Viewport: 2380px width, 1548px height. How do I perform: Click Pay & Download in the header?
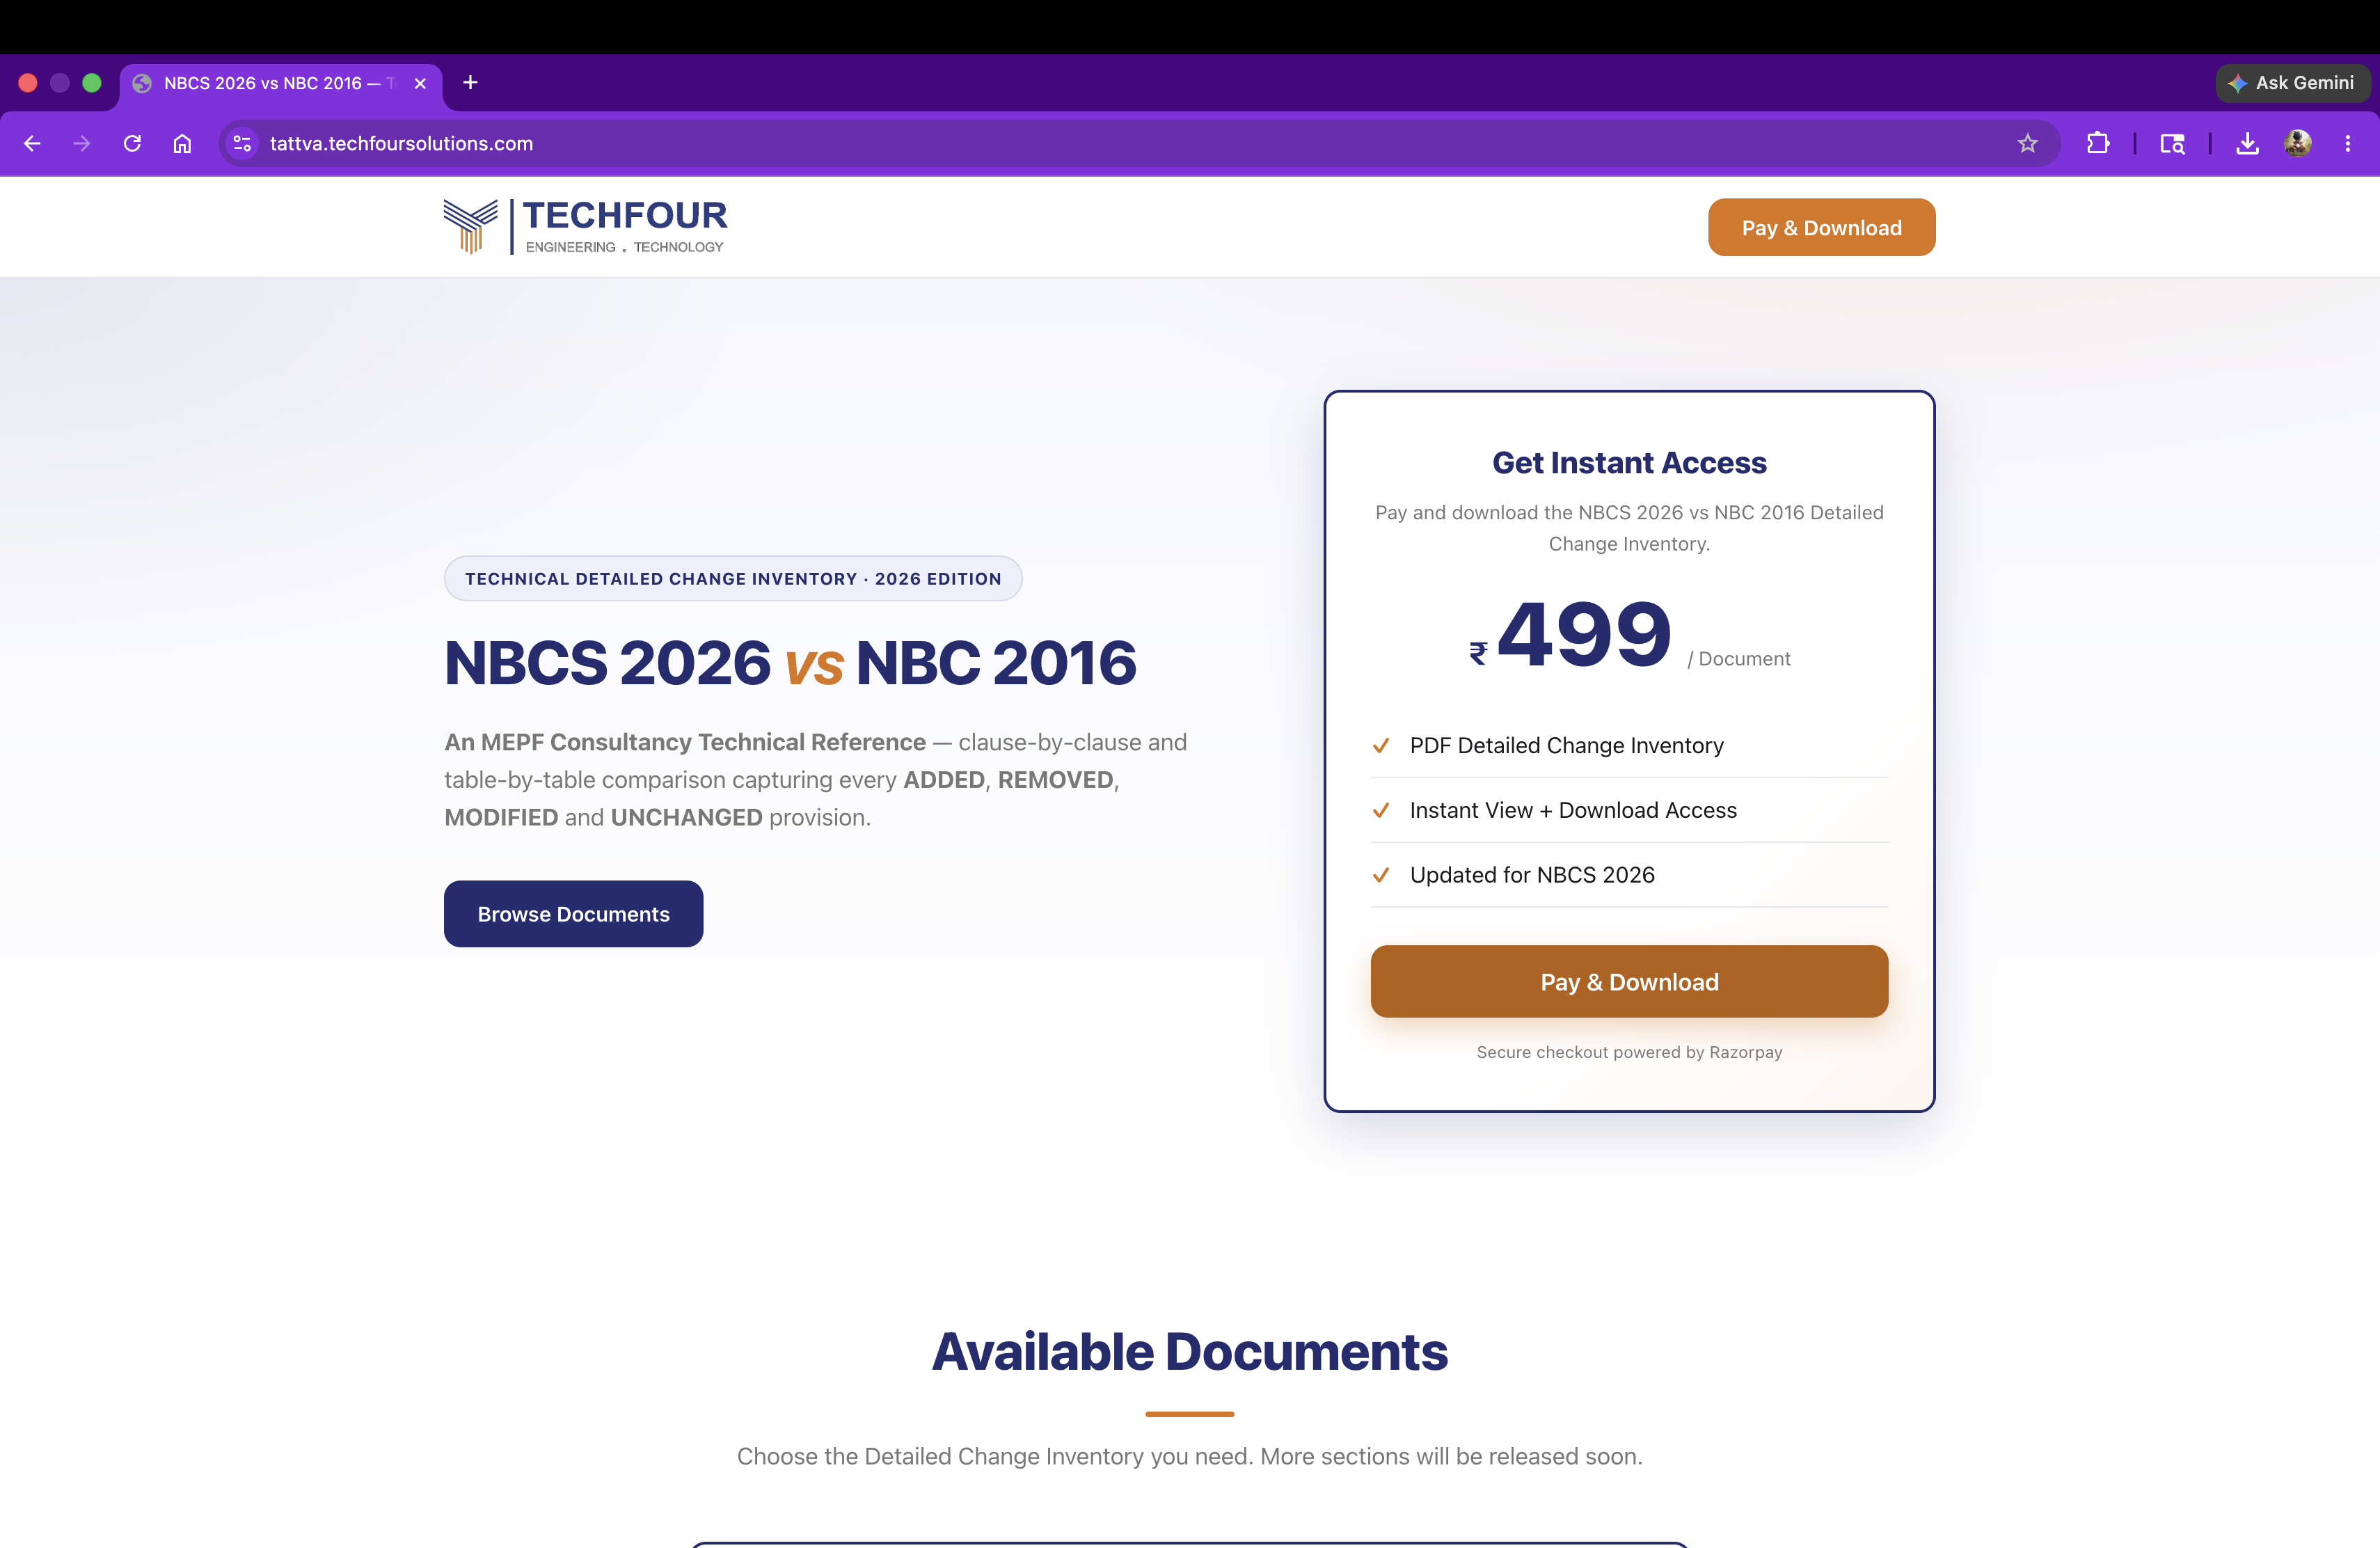pyautogui.click(x=1821, y=227)
